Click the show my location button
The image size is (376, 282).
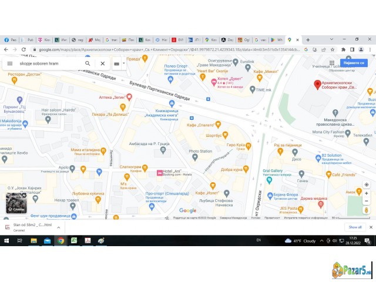click(x=367, y=184)
